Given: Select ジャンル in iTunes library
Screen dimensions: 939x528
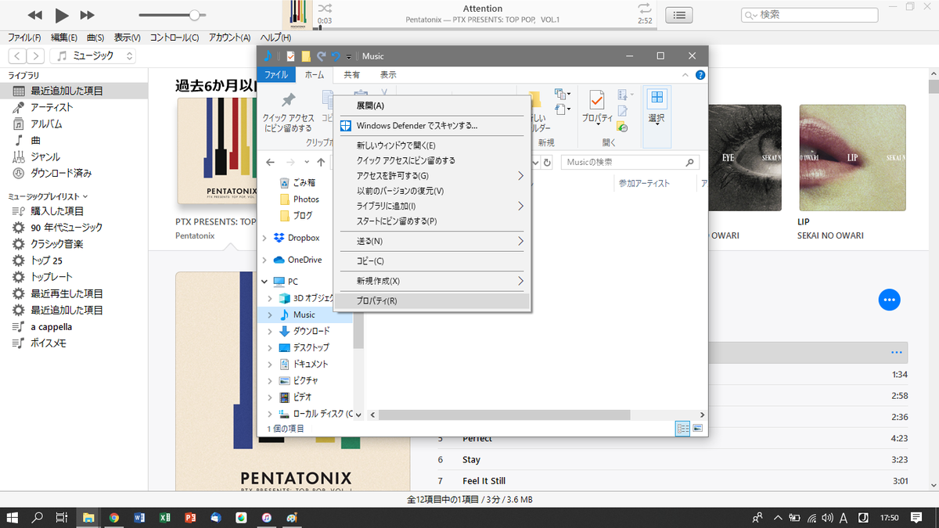Looking at the screenshot, I should [x=45, y=156].
